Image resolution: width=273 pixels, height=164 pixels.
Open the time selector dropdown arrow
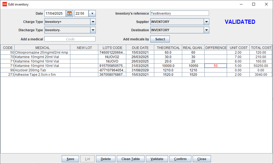[x=92, y=13]
